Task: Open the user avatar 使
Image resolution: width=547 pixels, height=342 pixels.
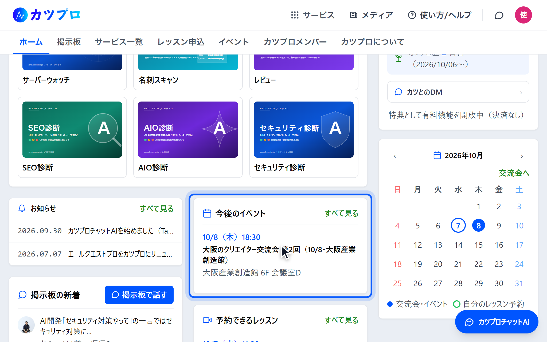Action: click(523, 15)
